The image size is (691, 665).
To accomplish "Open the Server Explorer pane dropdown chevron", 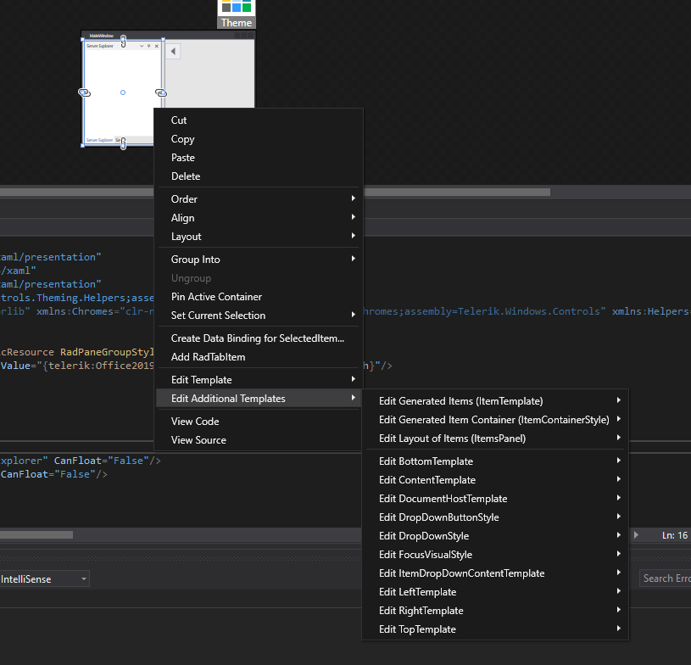I will pyautogui.click(x=142, y=46).
